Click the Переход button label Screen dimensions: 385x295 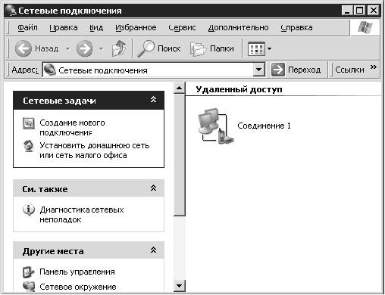(305, 70)
